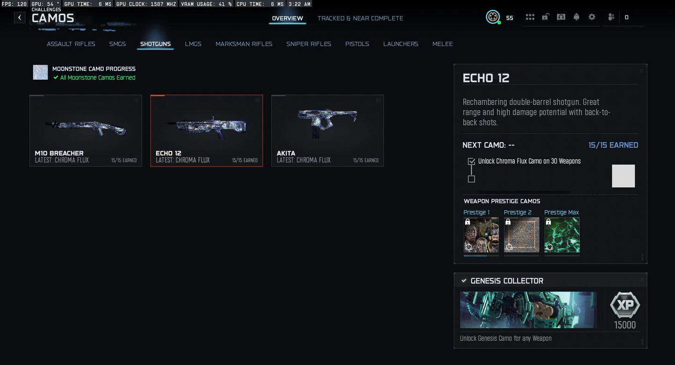Collapse the Genesis Collector panel
This screenshot has width=675, height=365.
tap(642, 279)
